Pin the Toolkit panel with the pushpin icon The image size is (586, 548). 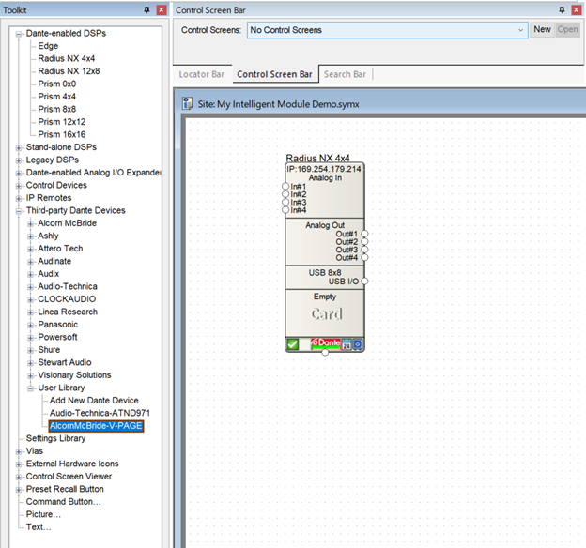pos(146,9)
